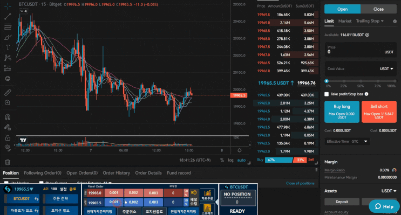This screenshot has width=401, height=215.
Task: Switch to Market order tab
Action: [345, 21]
